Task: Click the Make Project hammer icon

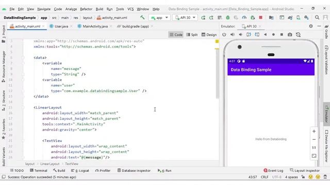Action: [142, 17]
